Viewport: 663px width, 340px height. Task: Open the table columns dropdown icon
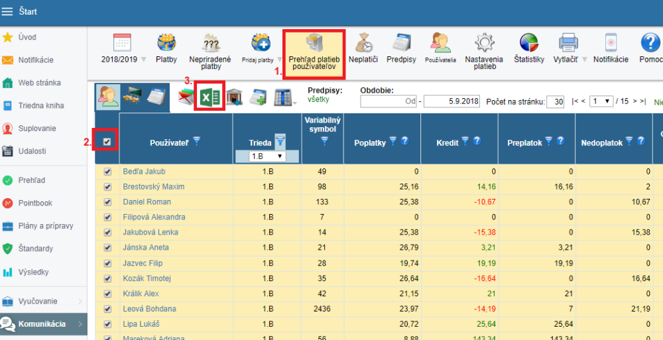(x=285, y=97)
